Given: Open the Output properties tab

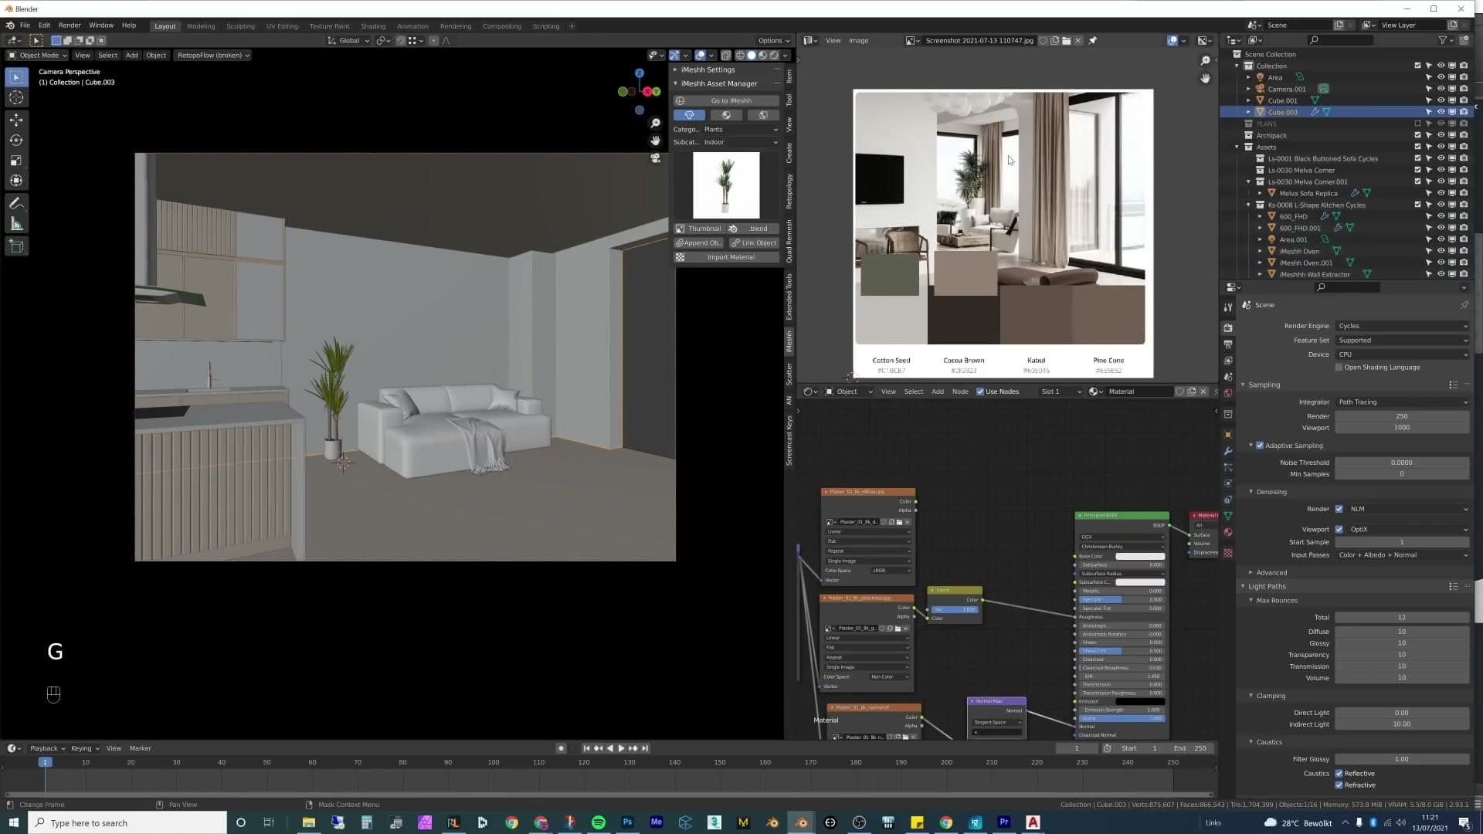Looking at the screenshot, I should 1228,344.
